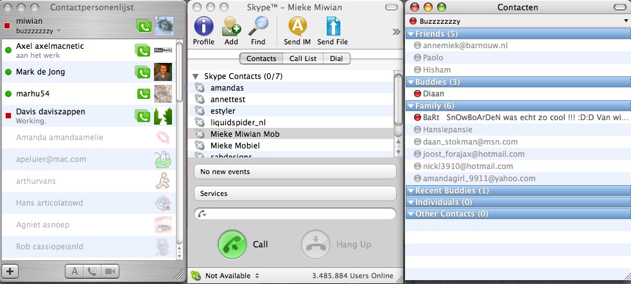Select Hansiepansie in Family group
The height and width of the screenshot is (284, 631).
tap(517, 130)
